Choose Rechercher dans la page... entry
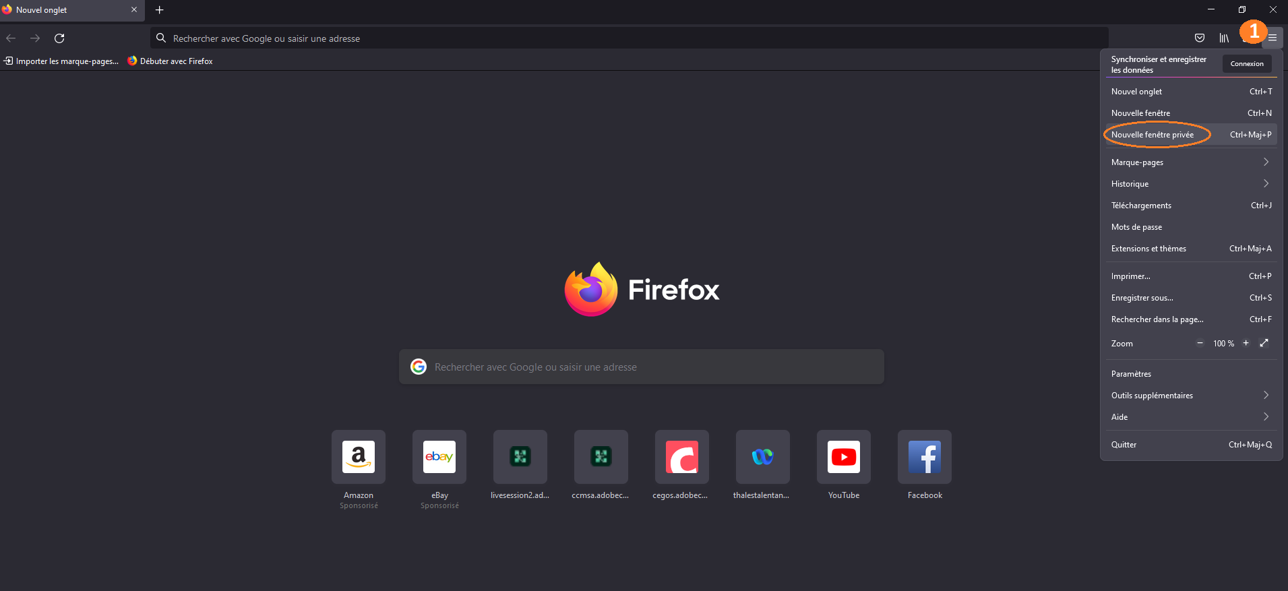The image size is (1288, 591). [1191, 319]
